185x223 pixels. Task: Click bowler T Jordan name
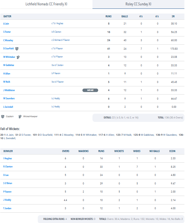(7, 208)
